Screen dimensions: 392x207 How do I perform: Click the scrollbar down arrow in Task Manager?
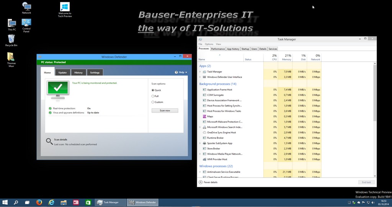click(374, 176)
